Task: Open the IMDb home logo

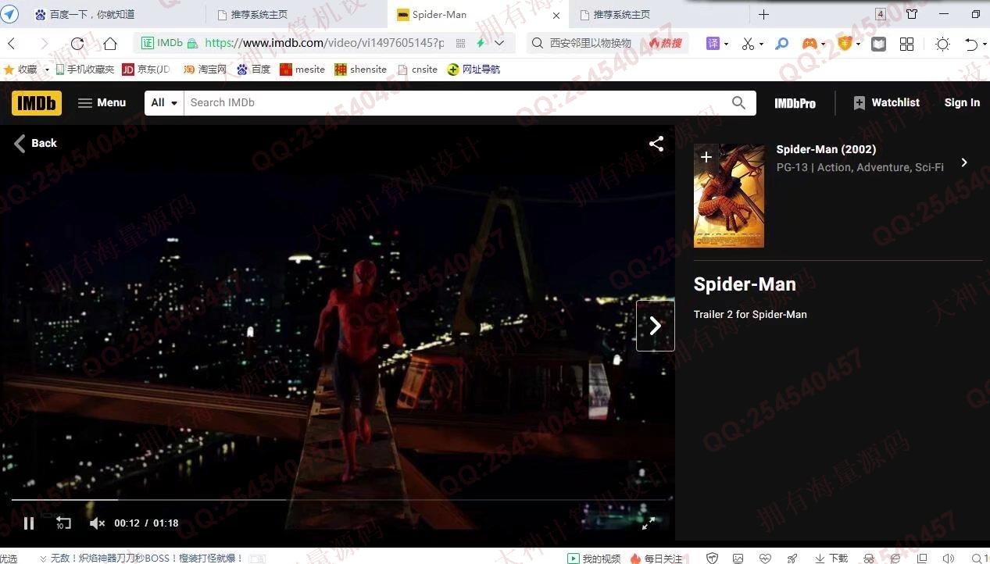Action: pos(37,102)
